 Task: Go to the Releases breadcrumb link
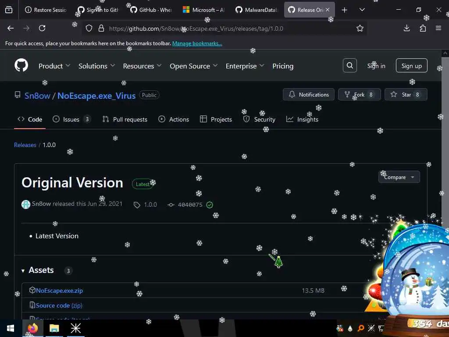(x=25, y=145)
